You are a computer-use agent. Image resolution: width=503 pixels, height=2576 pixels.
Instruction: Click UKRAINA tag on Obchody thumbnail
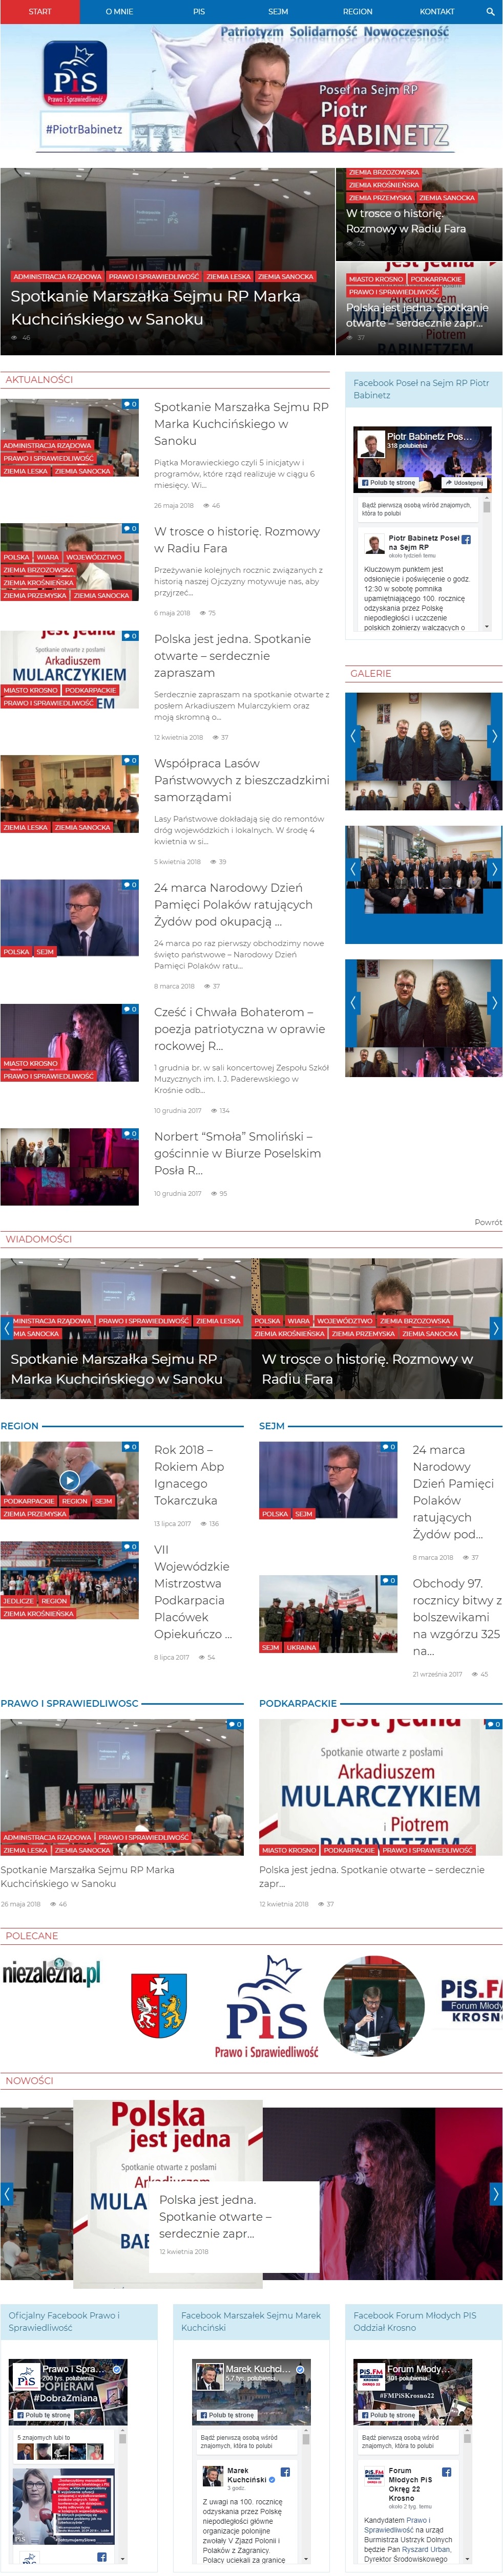pos(302,1647)
